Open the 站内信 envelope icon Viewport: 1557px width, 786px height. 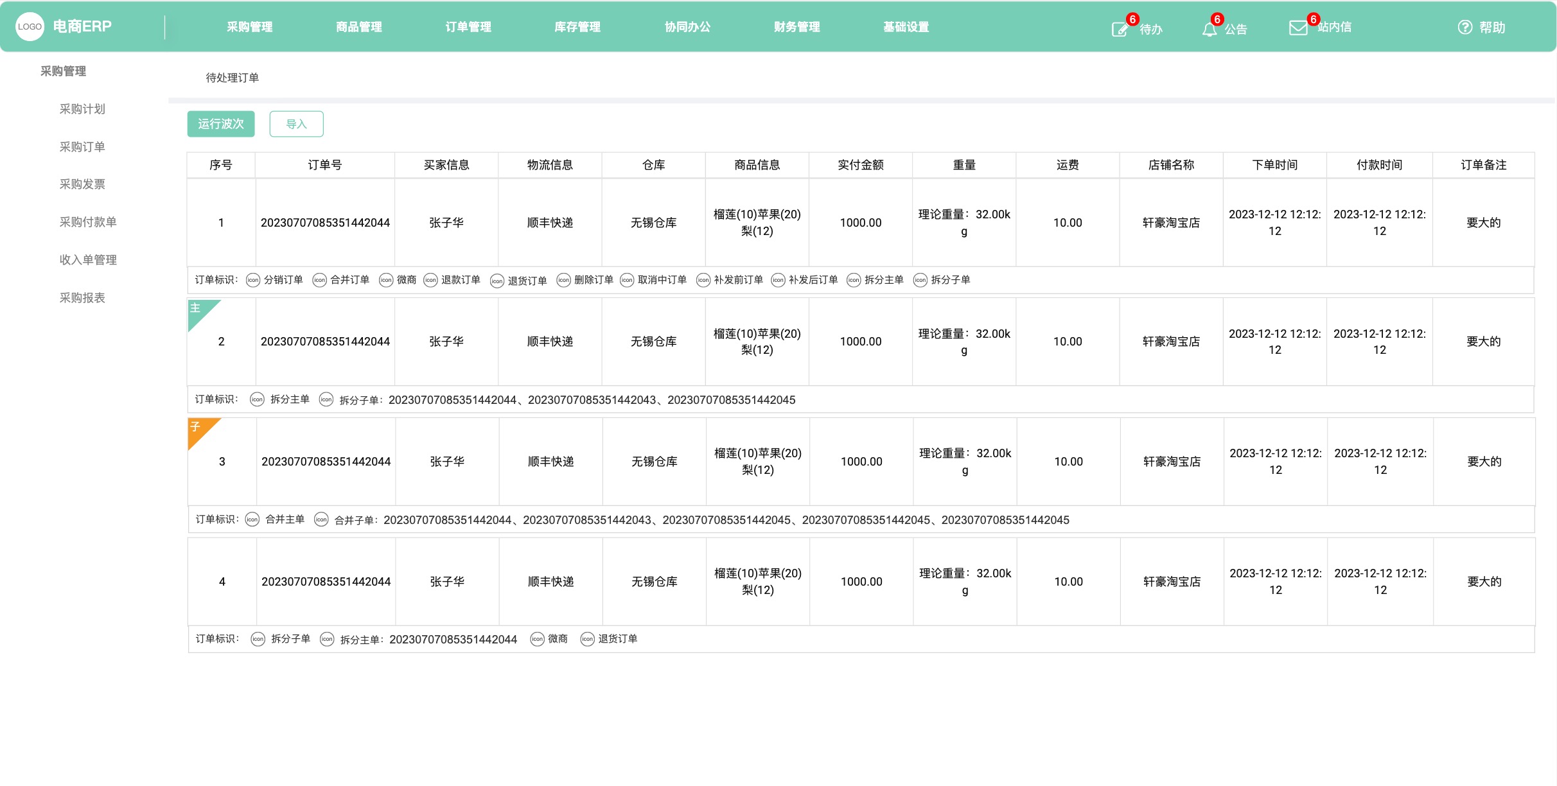tap(1297, 28)
